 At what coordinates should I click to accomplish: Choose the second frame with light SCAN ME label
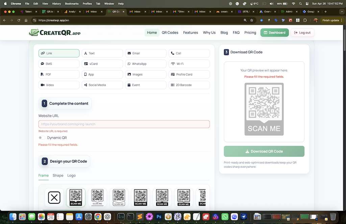click(x=97, y=198)
